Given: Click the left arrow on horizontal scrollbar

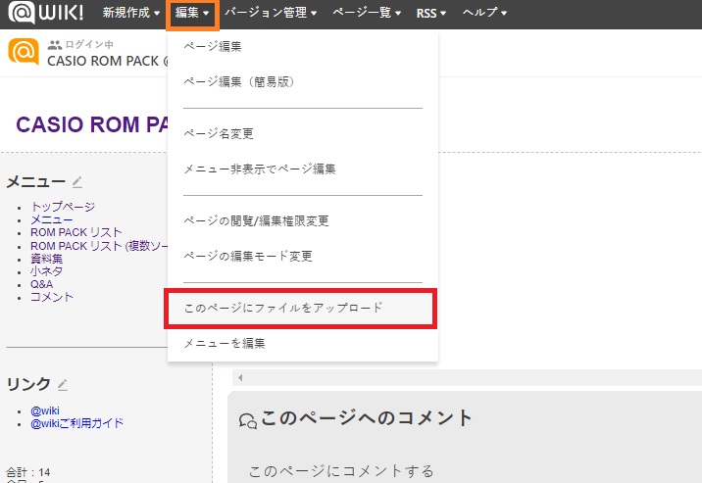Looking at the screenshot, I should [240, 378].
